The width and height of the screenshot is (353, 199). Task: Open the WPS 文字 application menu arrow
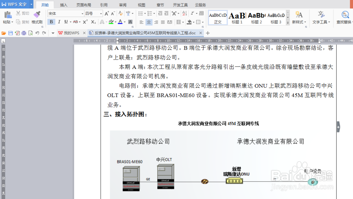(31, 4)
